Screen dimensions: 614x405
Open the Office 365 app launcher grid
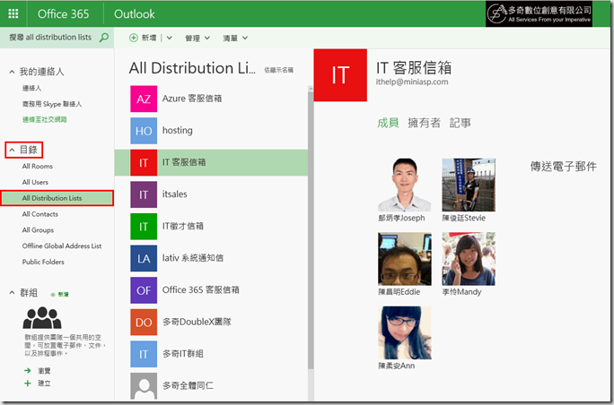tap(13, 14)
